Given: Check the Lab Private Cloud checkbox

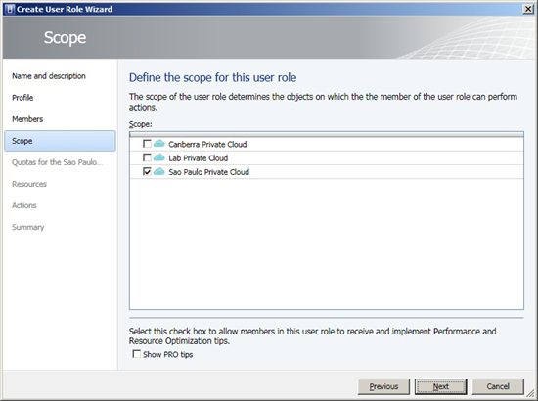Looking at the screenshot, I should tap(147, 157).
